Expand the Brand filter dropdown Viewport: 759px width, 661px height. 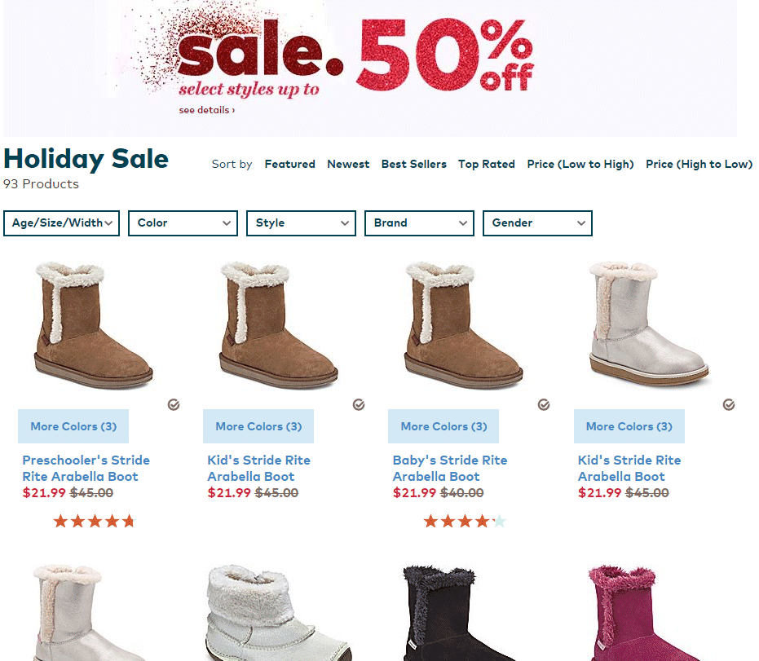coord(419,223)
